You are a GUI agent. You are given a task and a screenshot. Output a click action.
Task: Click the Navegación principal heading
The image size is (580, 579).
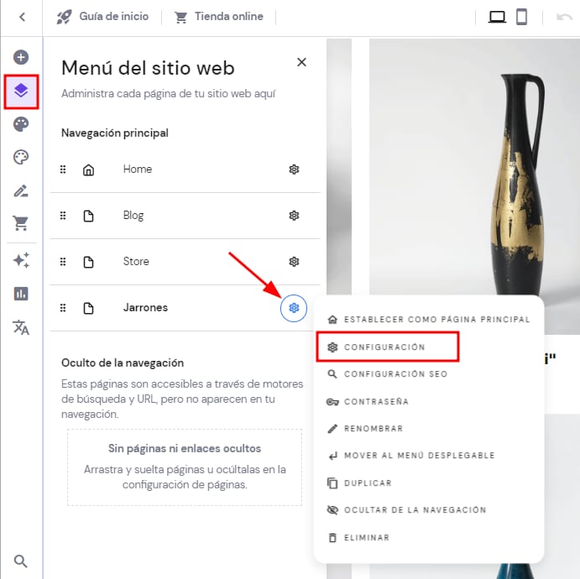tap(115, 133)
